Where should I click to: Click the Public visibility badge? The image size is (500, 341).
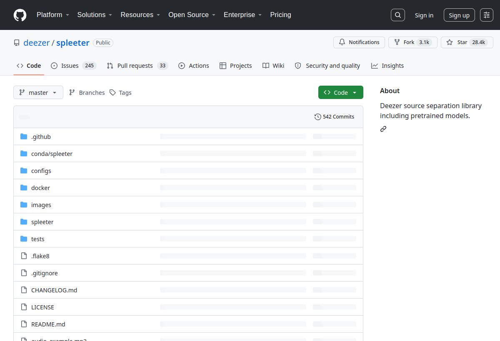[x=103, y=43]
